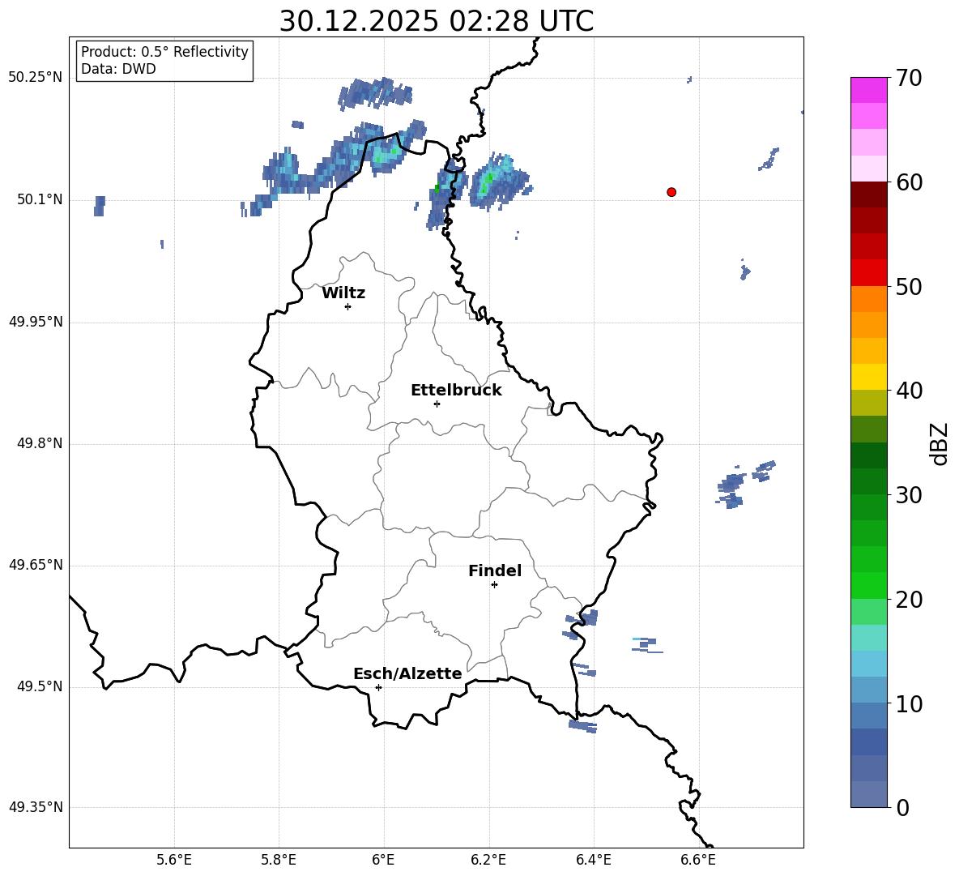
Task: Click the magenta top segment of the colorbar
Action: (869, 90)
